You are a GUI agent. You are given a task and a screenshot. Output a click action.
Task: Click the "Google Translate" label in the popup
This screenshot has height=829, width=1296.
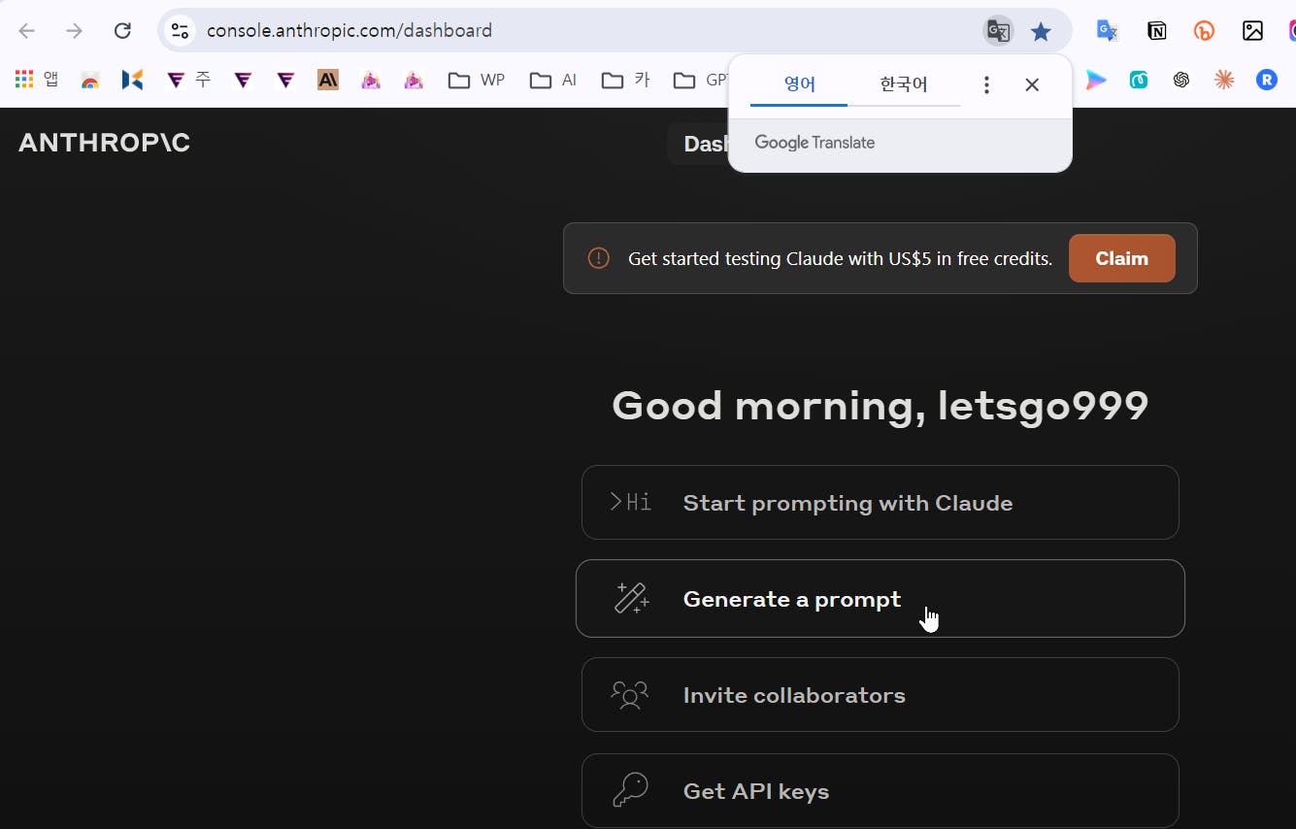coord(814,143)
